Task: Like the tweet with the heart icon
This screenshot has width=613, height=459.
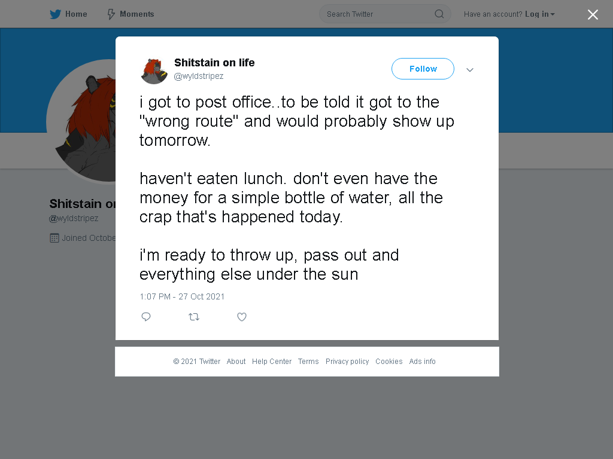Action: pyautogui.click(x=242, y=317)
